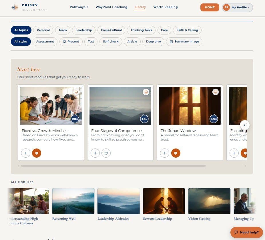Click the 15M timer badge on Four Stages of Competence
The image size is (265, 240).
[x=144, y=119]
